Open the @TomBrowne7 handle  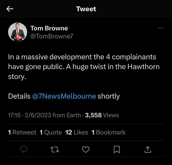click(x=52, y=36)
